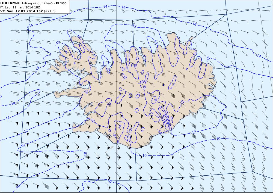Click the FL100 flight level label
Screen dimensions: 273x193
tap(61, 3)
